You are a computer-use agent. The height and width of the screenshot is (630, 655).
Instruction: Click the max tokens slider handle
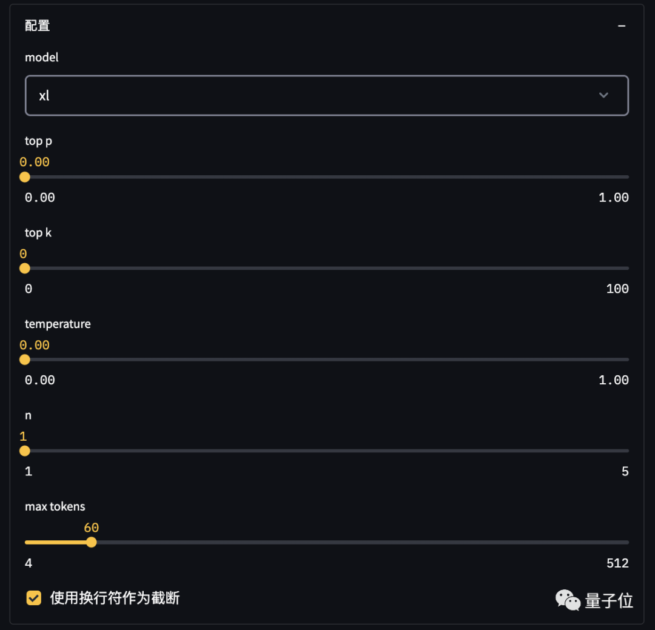click(91, 541)
